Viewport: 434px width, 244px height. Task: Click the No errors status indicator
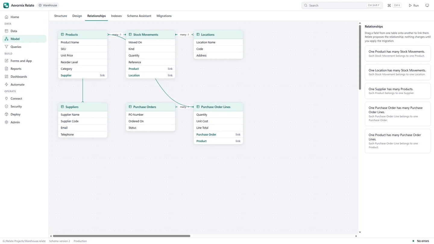pyautogui.click(x=420, y=241)
